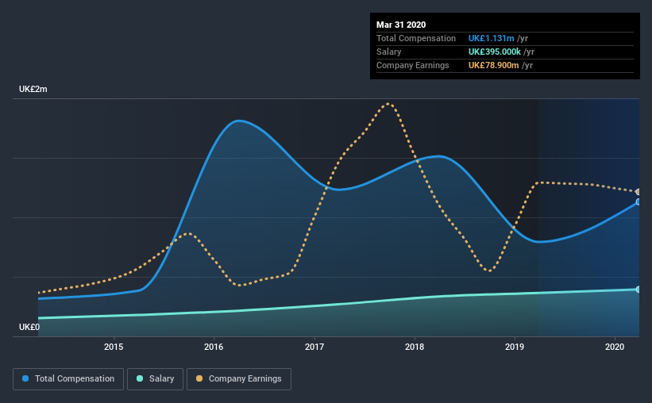
Task: Click the Total Compensation label in tooltip
Action: [416, 38]
